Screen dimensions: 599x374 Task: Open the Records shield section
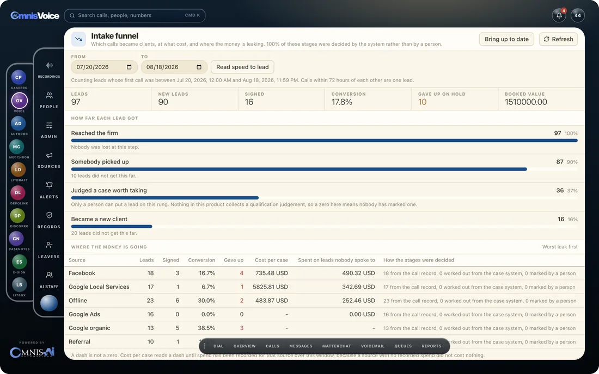pyautogui.click(x=49, y=220)
